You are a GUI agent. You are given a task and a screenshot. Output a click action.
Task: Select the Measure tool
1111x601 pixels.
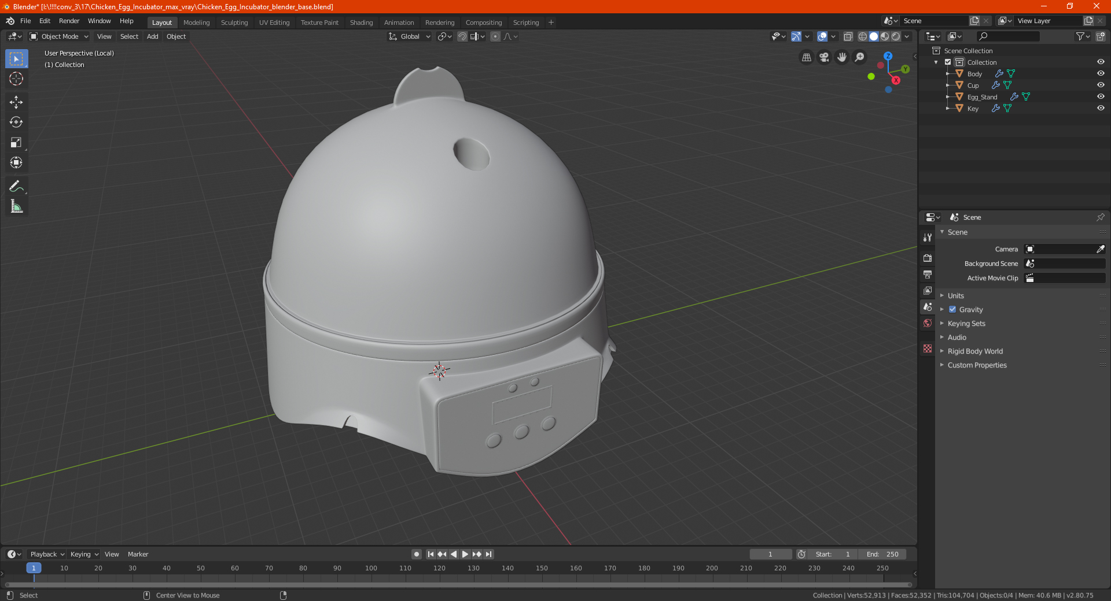point(16,206)
